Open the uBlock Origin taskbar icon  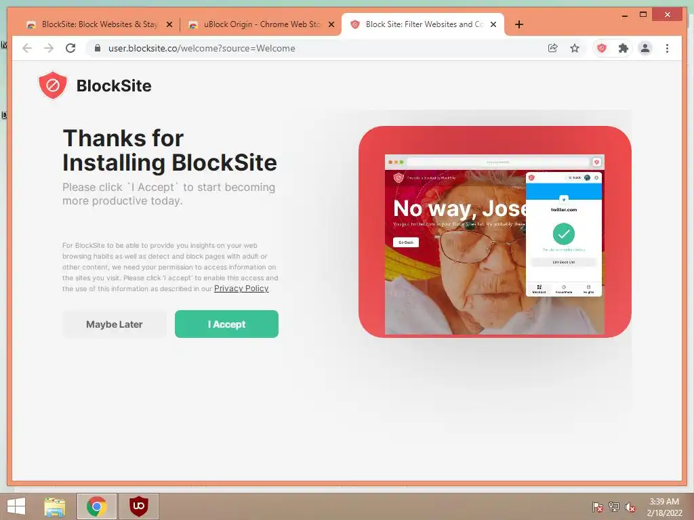tap(138, 506)
